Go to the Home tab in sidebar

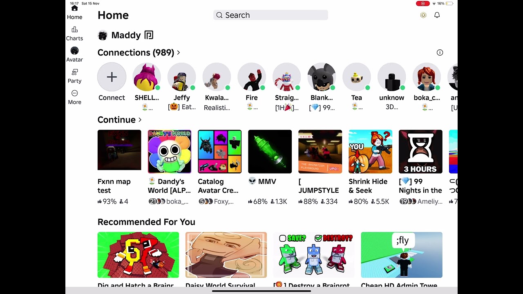(74, 12)
